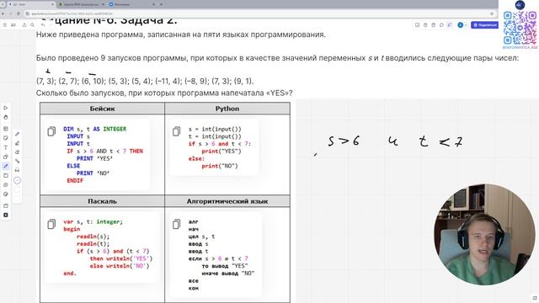
Task: Open the main hamburger menu of the board
Action: 5,25
